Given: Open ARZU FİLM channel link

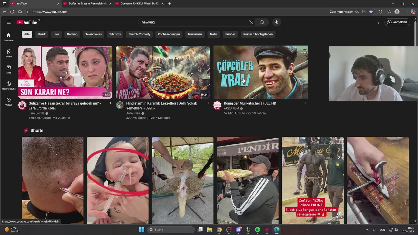Looking at the screenshot, I should click(232, 108).
